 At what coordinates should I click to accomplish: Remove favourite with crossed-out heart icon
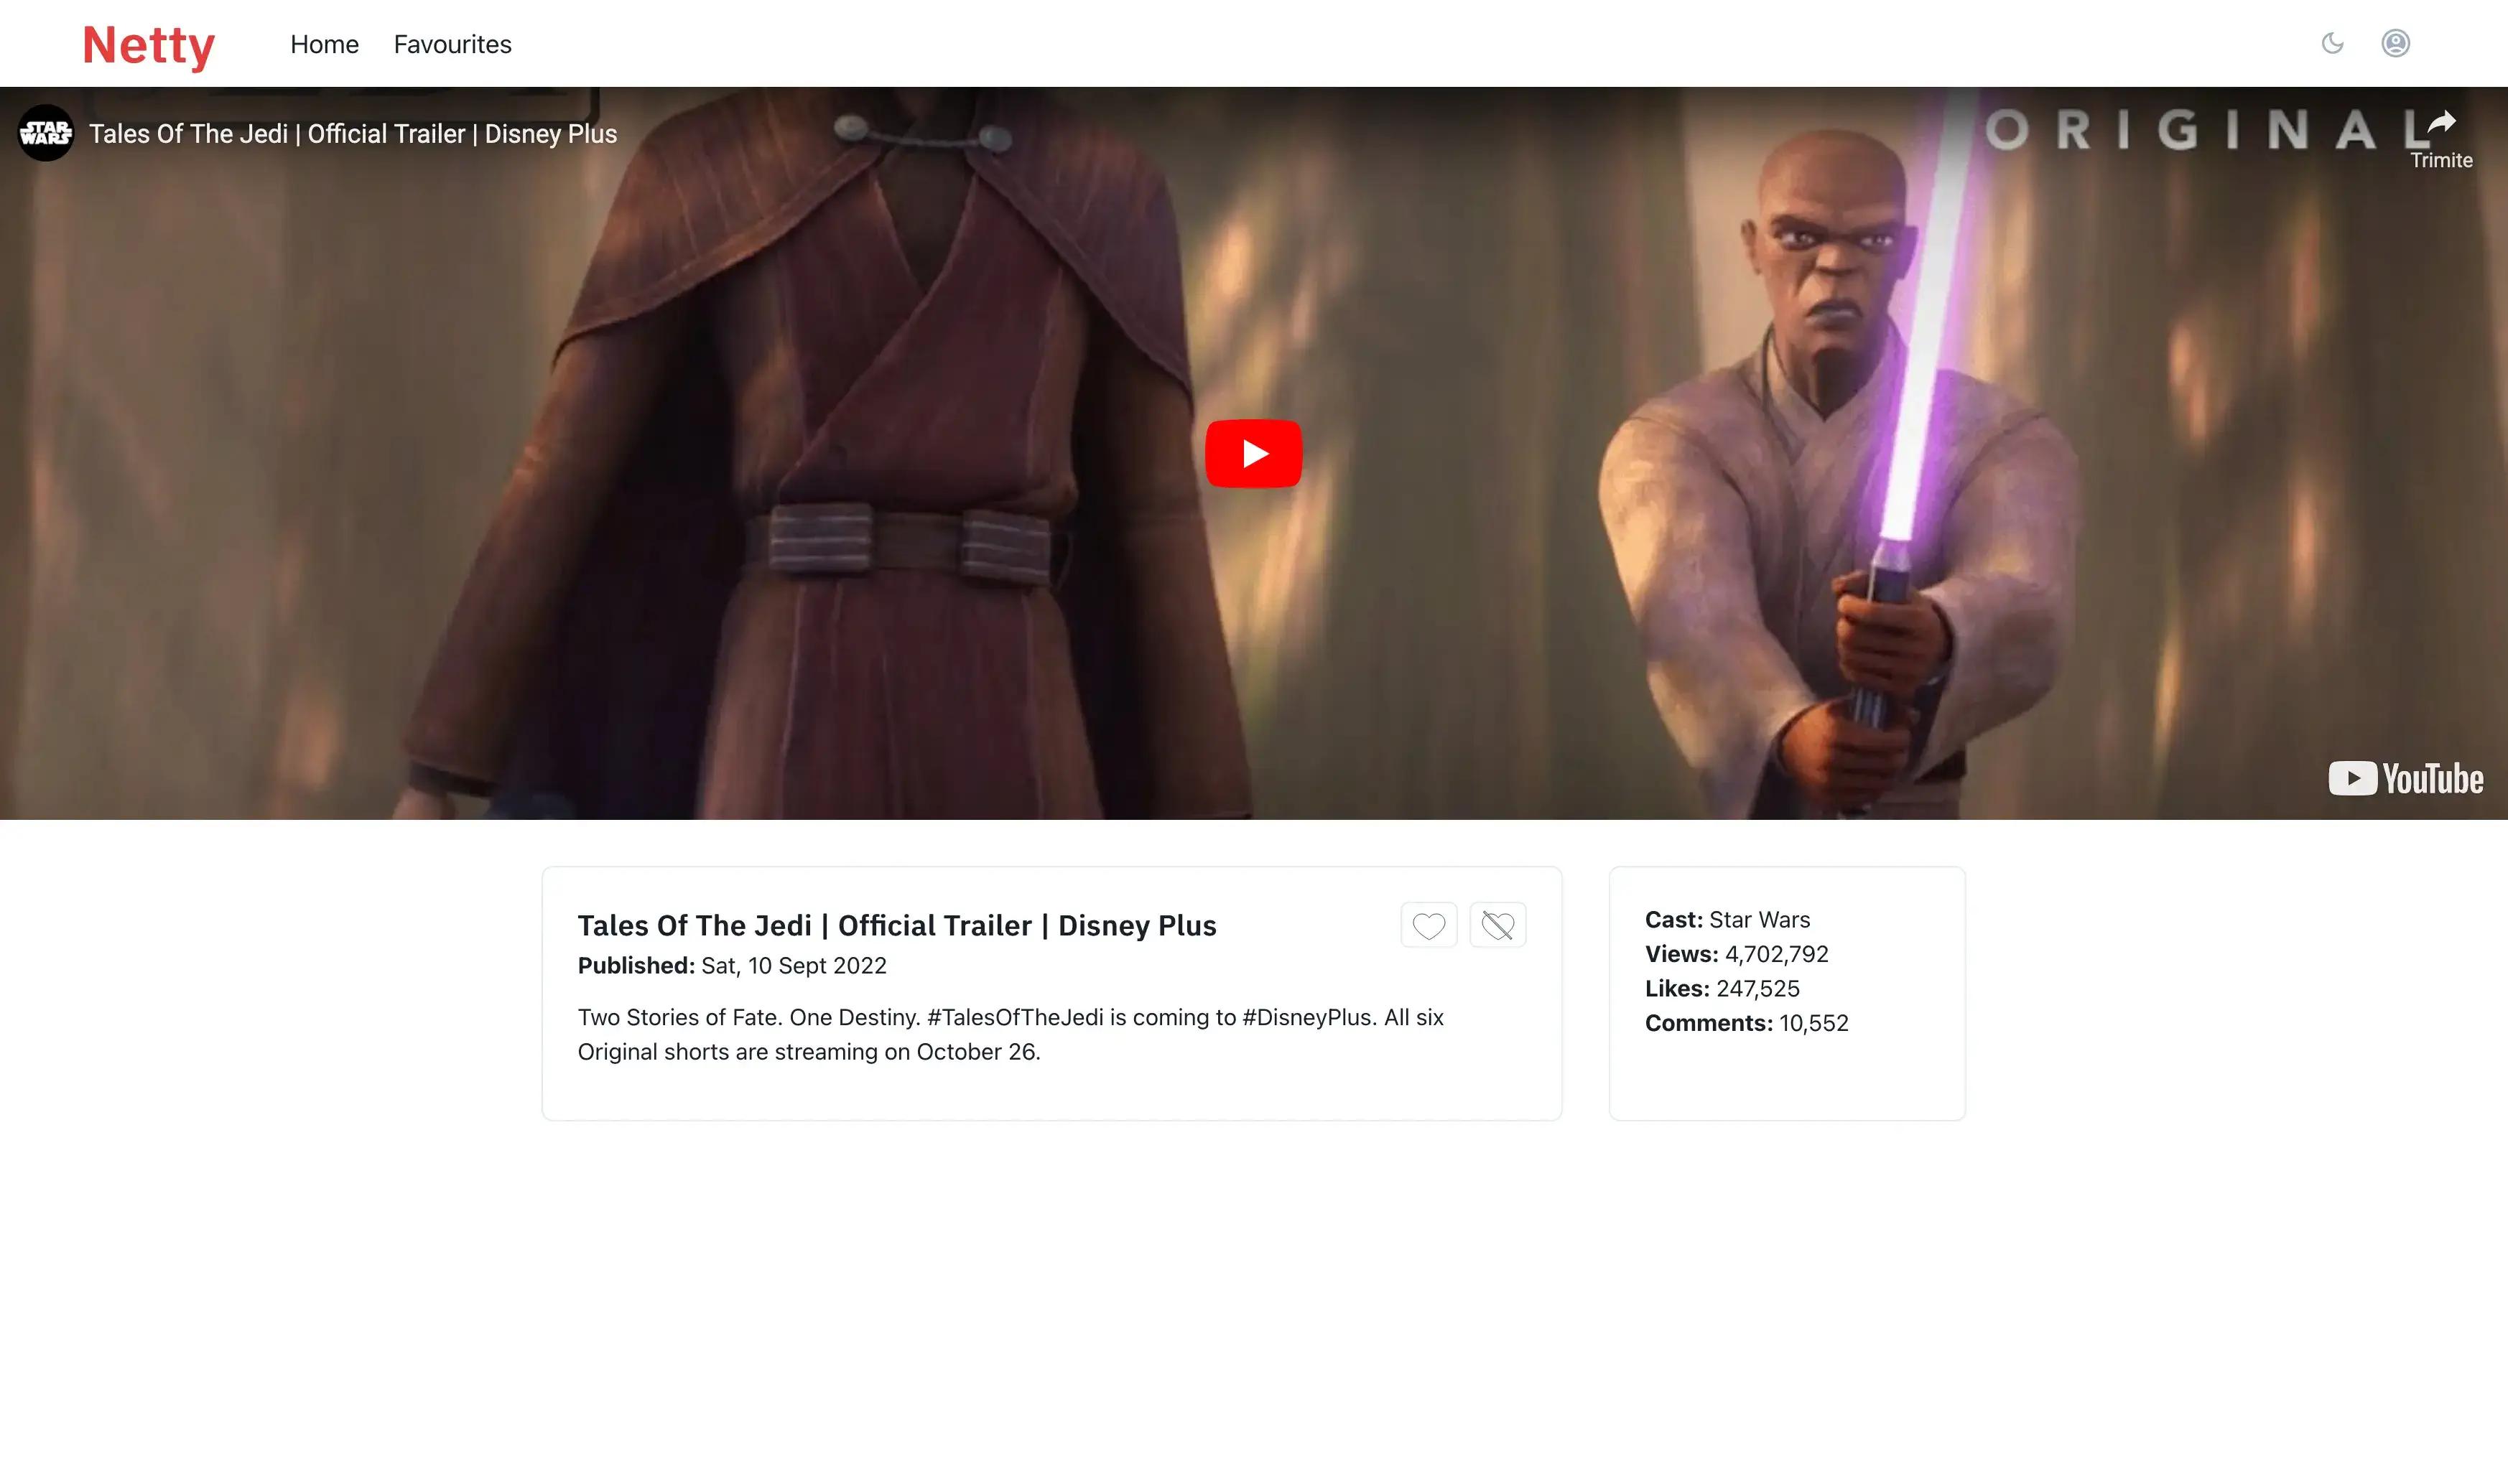[x=1497, y=926]
